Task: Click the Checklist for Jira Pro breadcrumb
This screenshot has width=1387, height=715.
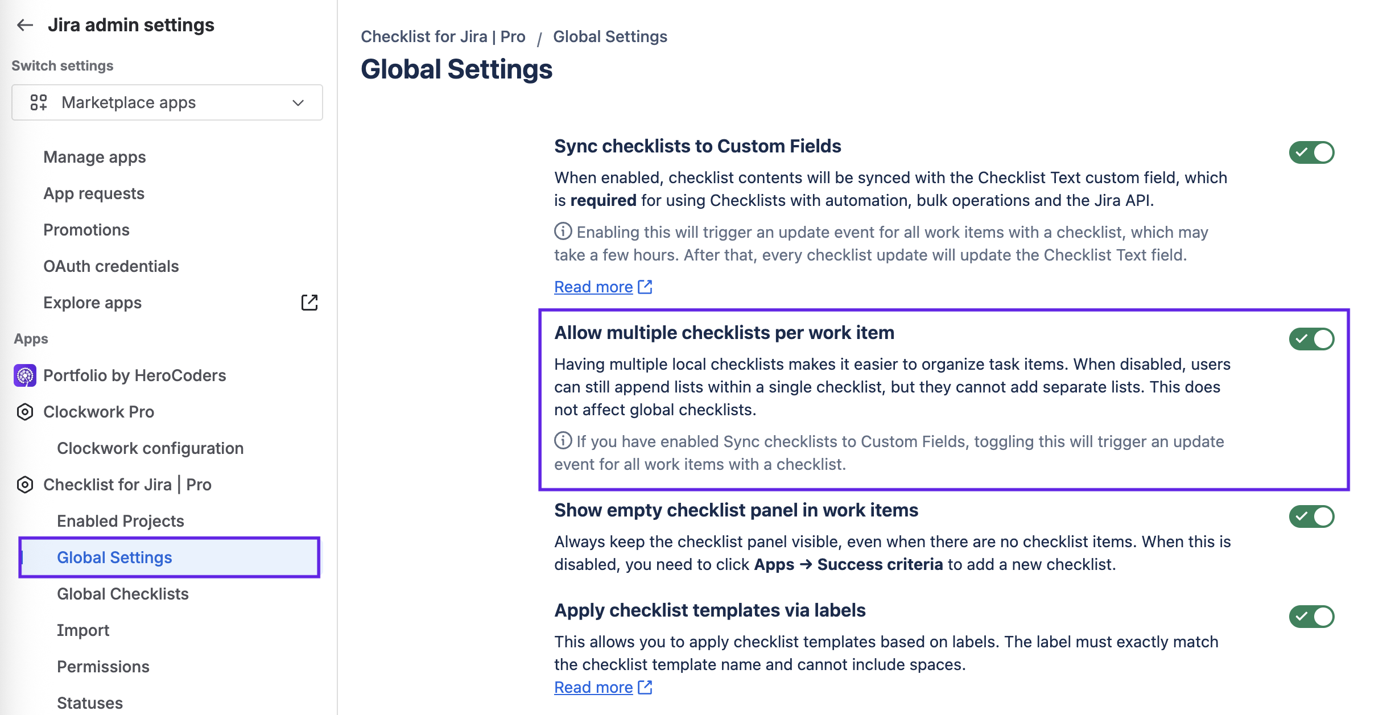Action: (443, 36)
